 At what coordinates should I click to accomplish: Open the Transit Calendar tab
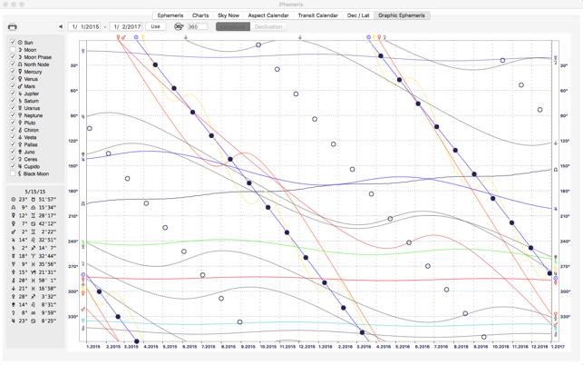click(317, 15)
